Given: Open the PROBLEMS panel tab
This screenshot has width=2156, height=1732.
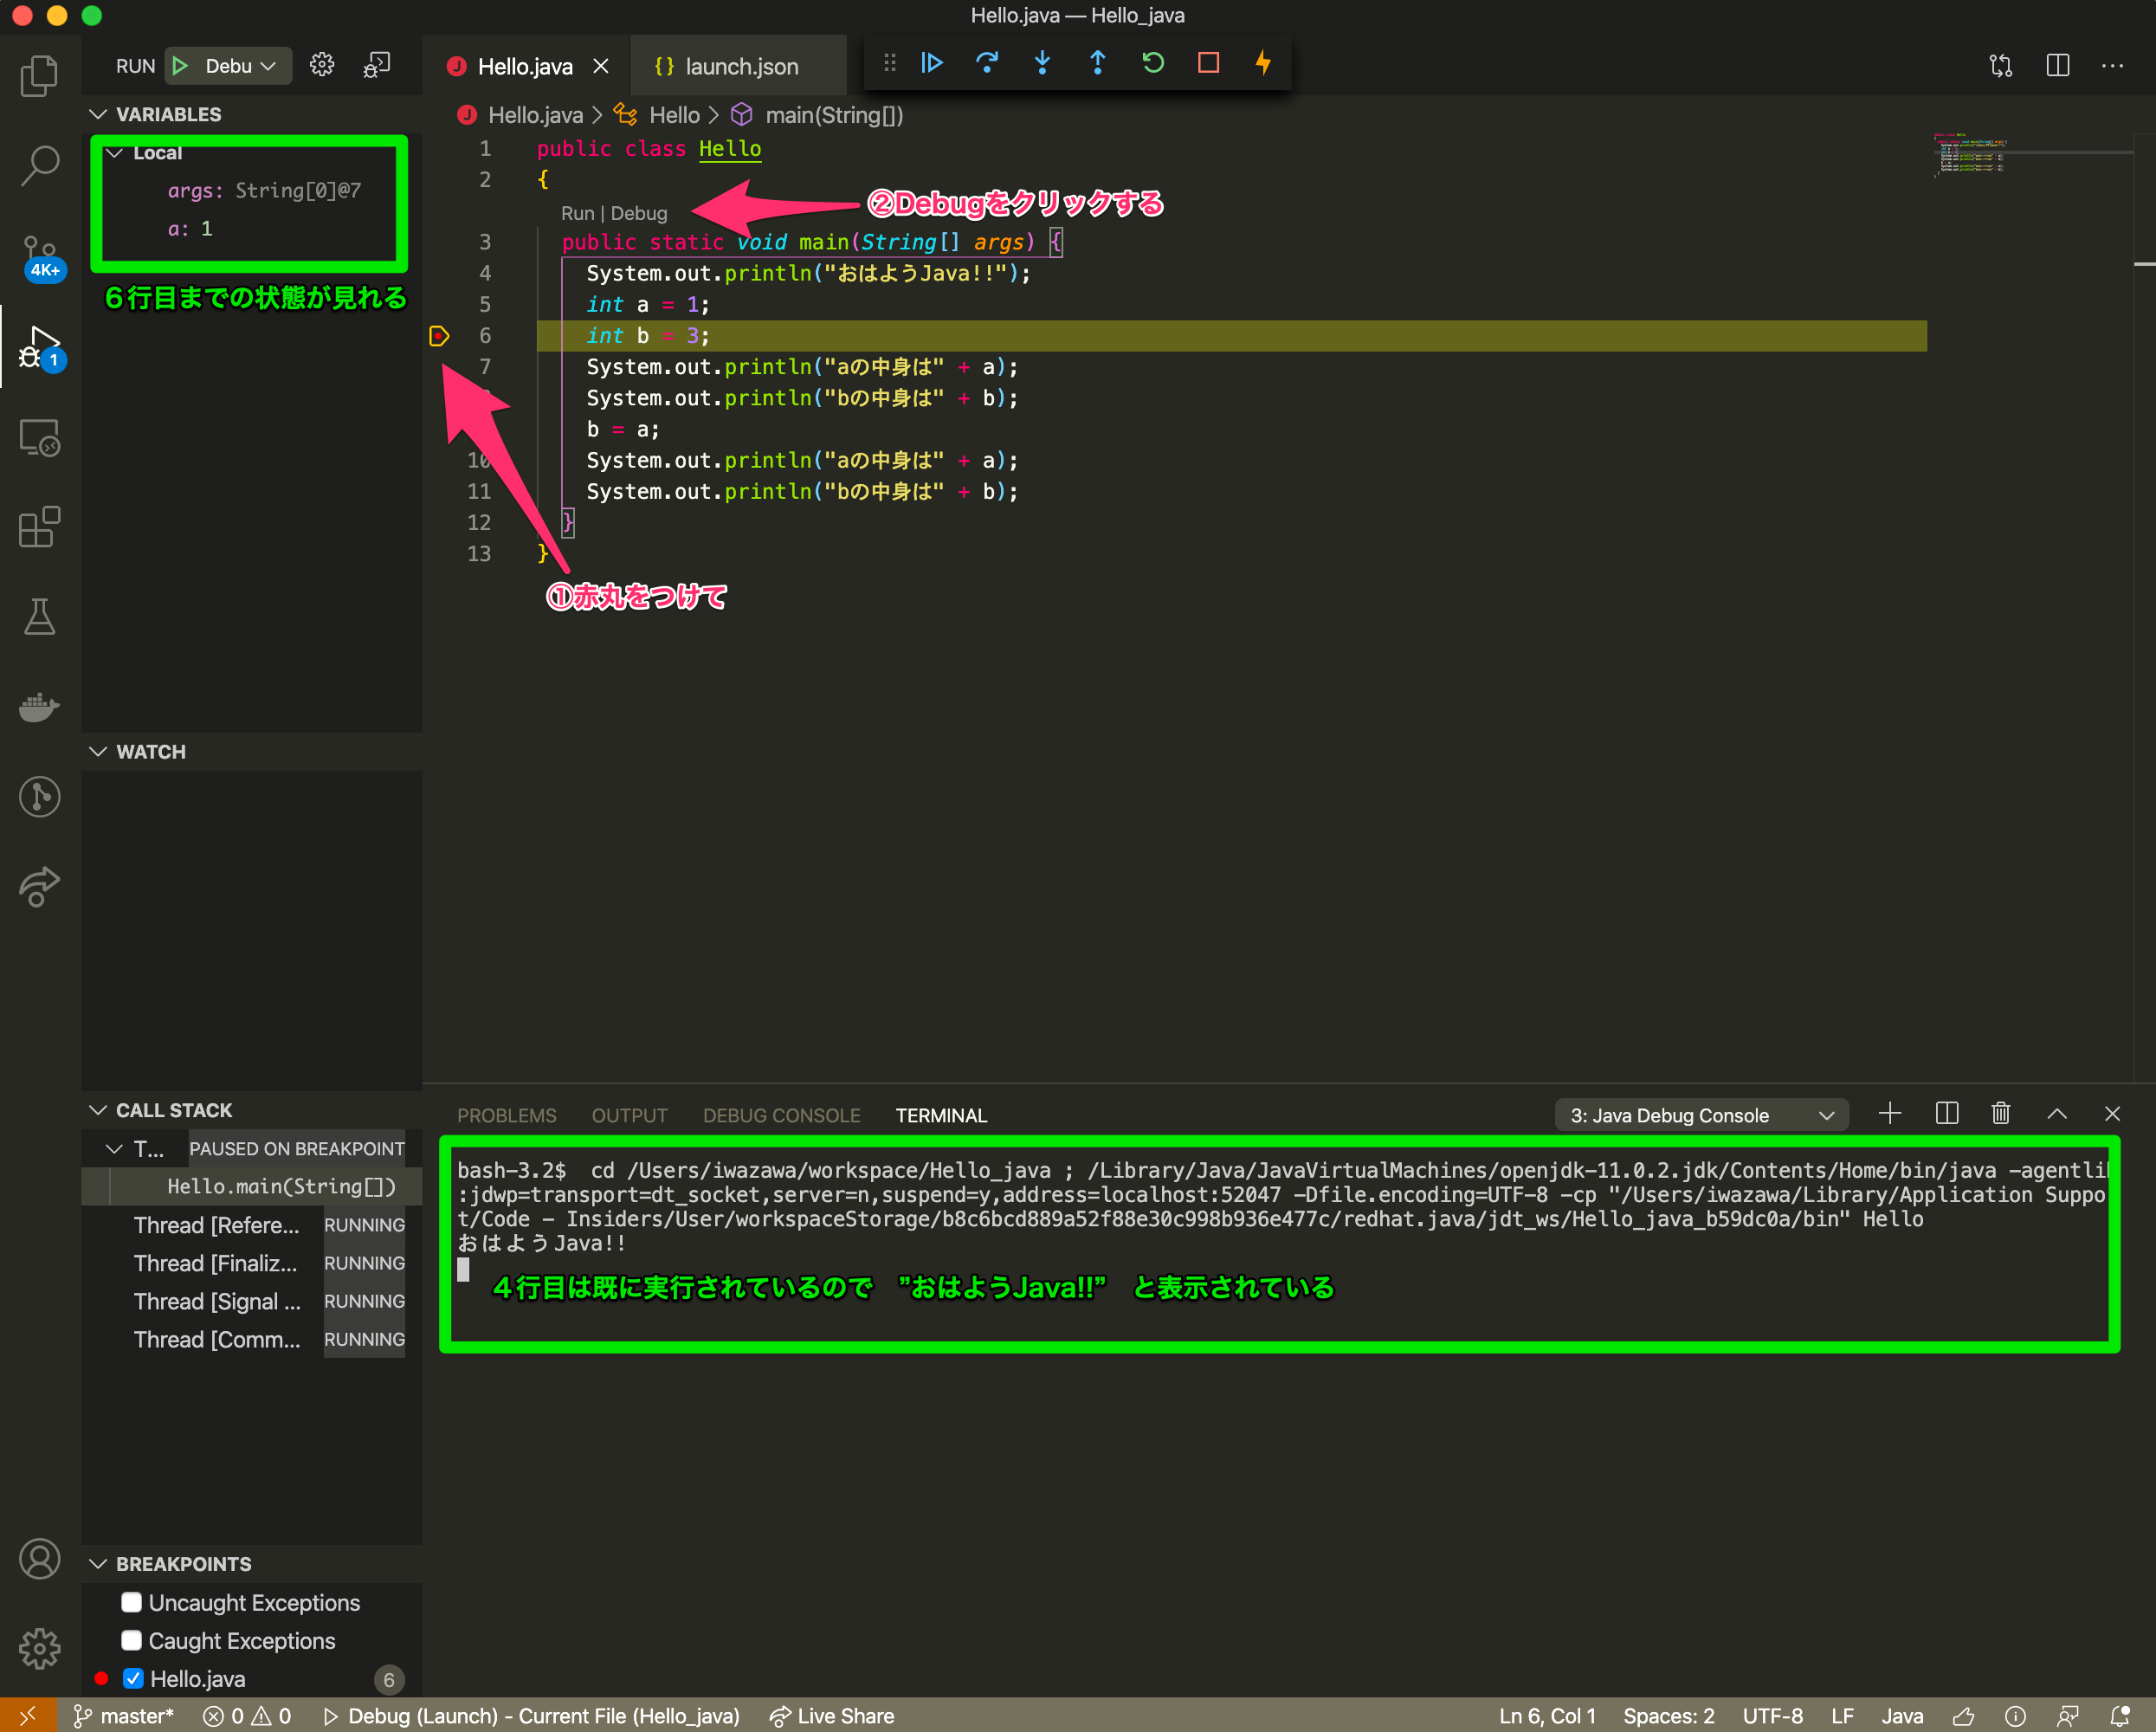Looking at the screenshot, I should [506, 1115].
